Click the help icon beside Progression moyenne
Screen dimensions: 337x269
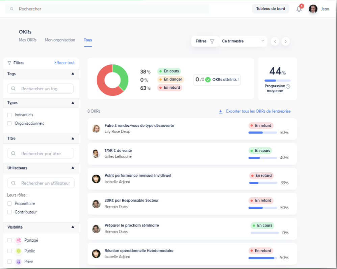[288, 86]
